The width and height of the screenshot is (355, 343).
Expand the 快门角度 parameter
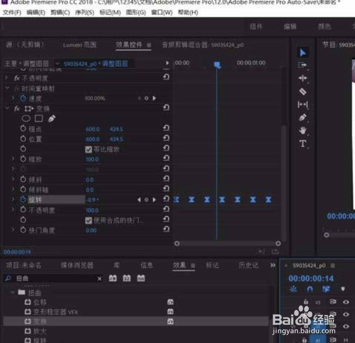pyautogui.click(x=13, y=230)
